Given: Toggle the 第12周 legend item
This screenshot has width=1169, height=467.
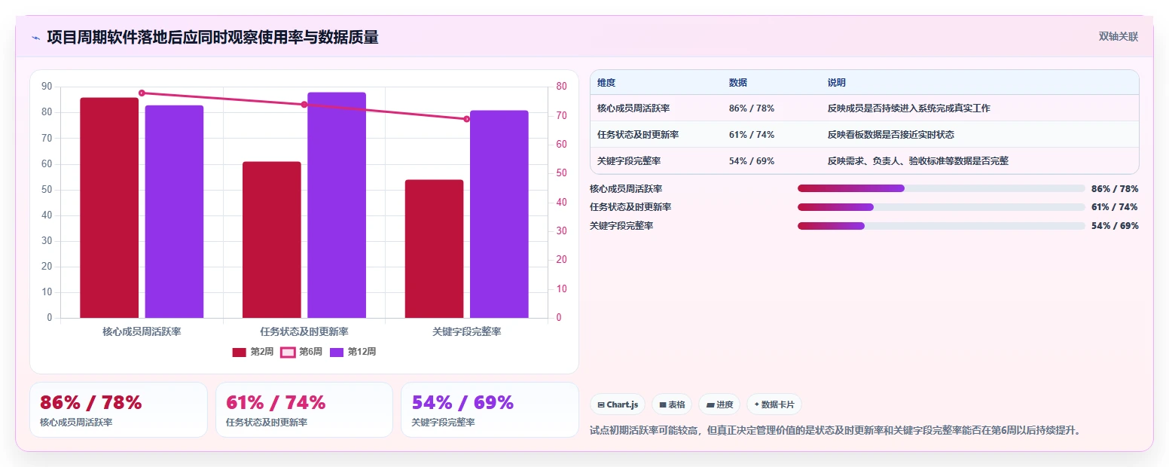Looking at the screenshot, I should coord(353,352).
